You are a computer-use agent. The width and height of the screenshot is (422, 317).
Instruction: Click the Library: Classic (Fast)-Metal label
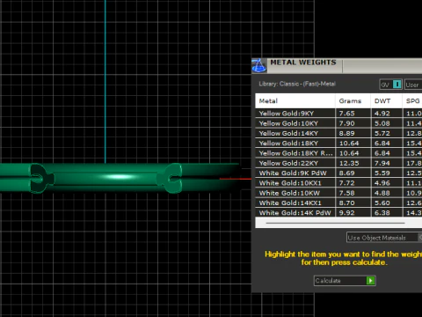click(297, 84)
